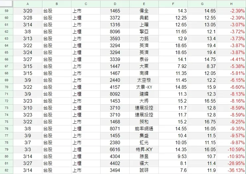Click 上櫃 cell in row 81

pyautogui.click(x=86, y=163)
